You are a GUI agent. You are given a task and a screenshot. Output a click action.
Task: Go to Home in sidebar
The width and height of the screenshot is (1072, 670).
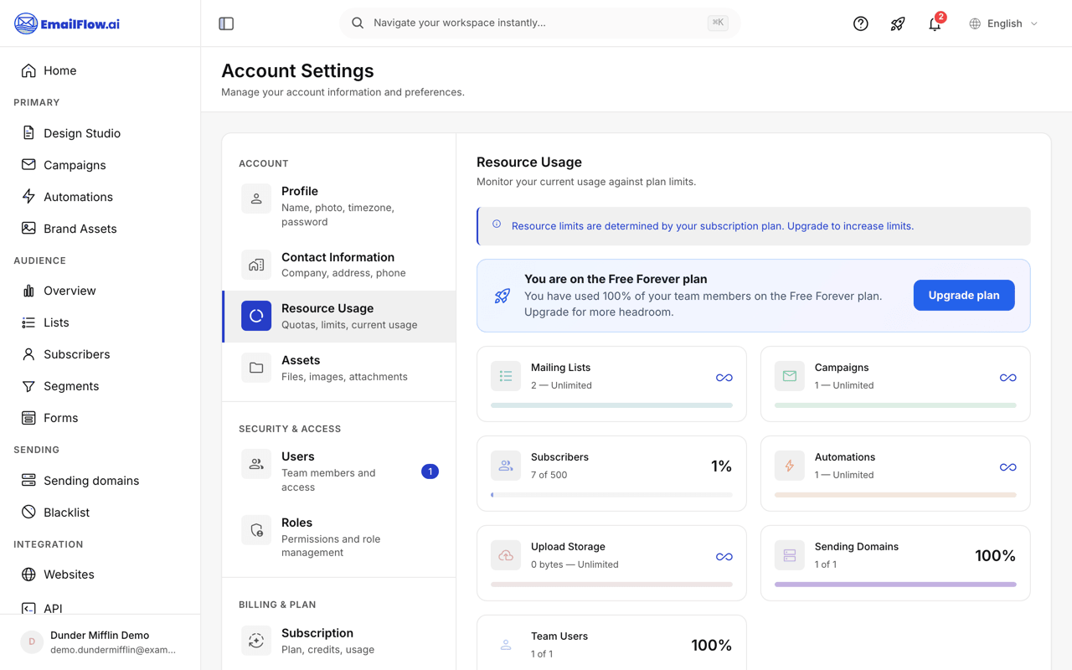coord(100,70)
